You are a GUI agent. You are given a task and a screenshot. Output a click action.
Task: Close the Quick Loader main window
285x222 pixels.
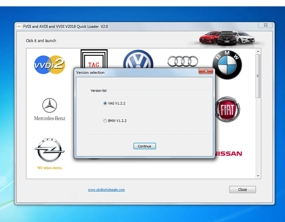tap(266, 25)
